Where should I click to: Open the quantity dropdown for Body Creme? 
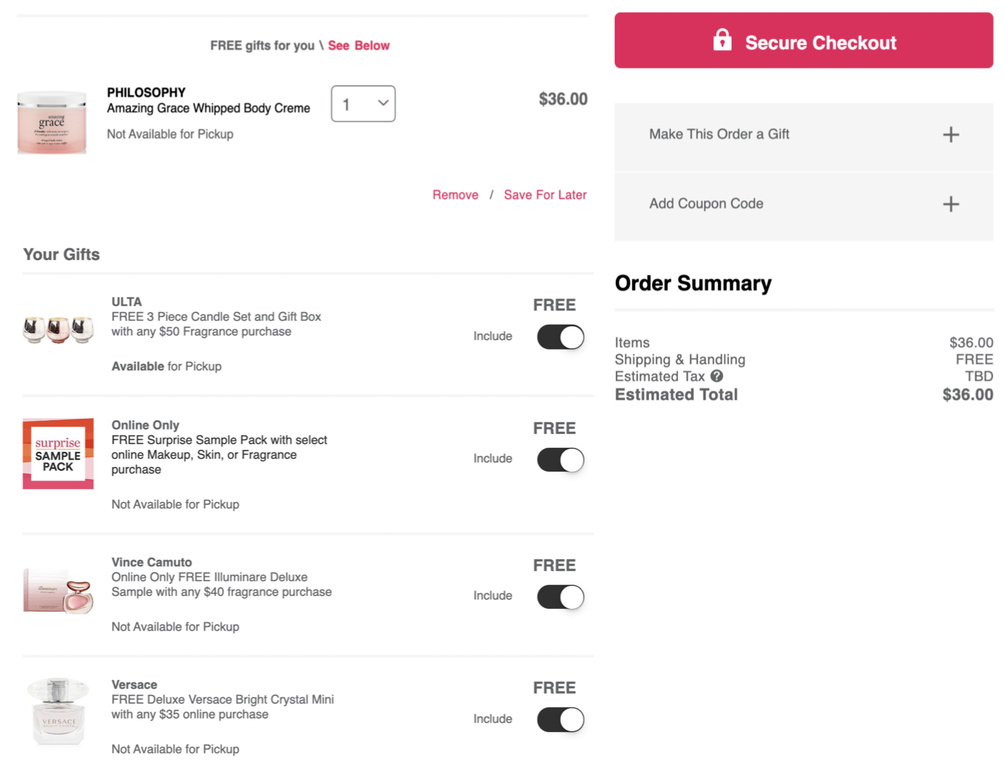pos(363,104)
